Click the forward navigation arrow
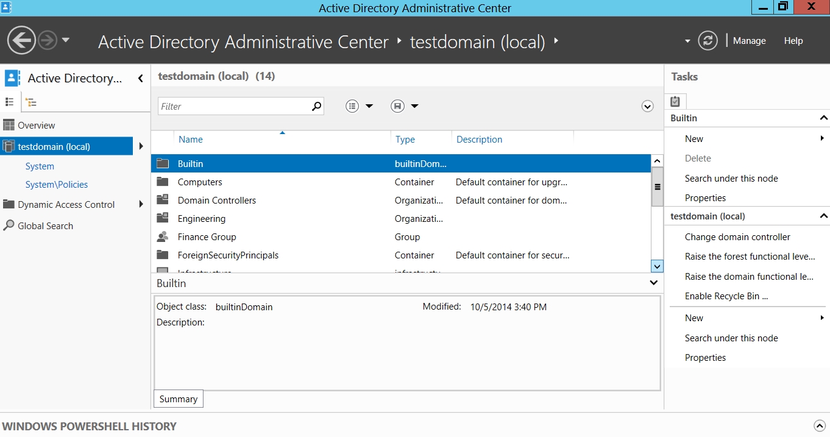Viewport: 830px width, 437px height. tap(48, 41)
